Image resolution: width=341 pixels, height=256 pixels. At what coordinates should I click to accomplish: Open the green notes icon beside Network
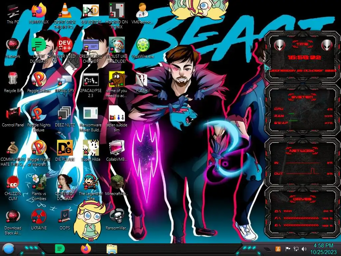tap(39, 50)
